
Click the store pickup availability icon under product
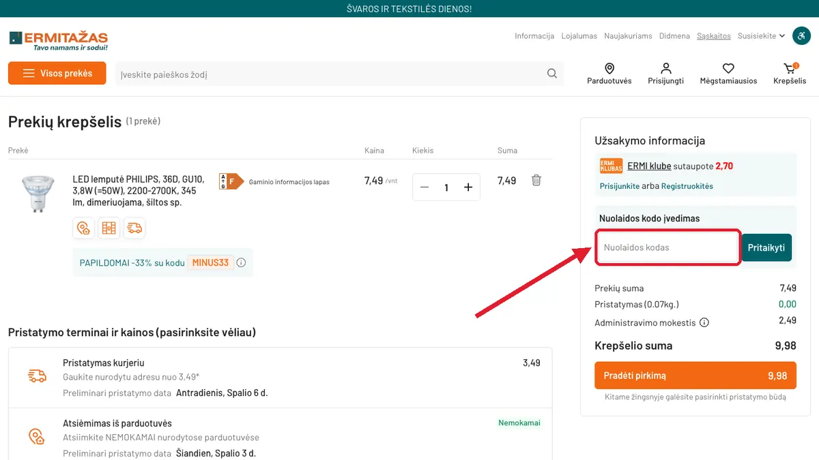[x=83, y=228]
